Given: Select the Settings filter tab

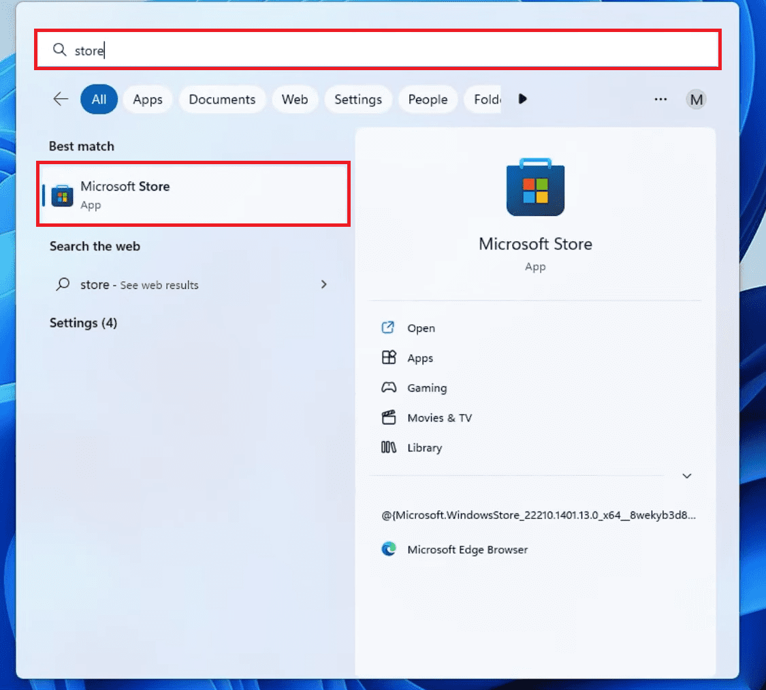Looking at the screenshot, I should click(358, 99).
